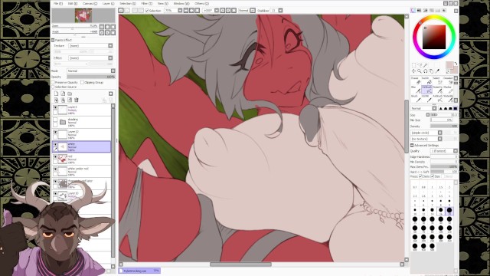Select the Move tool
Viewport: 490px width, 276px height.
(x=413, y=71)
